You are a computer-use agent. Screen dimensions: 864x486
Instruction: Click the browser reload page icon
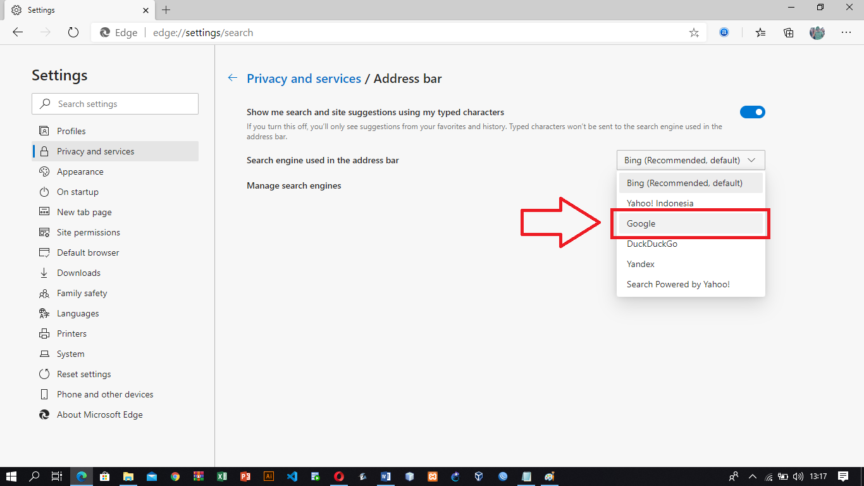73,32
